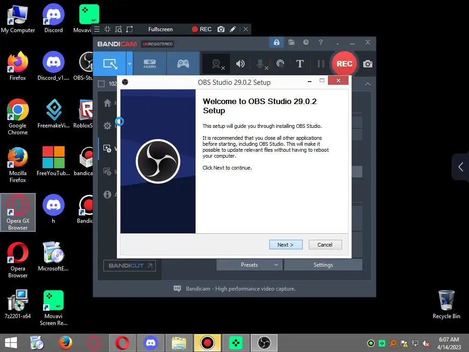Switch to Bandicam in the taskbar

[207, 343]
